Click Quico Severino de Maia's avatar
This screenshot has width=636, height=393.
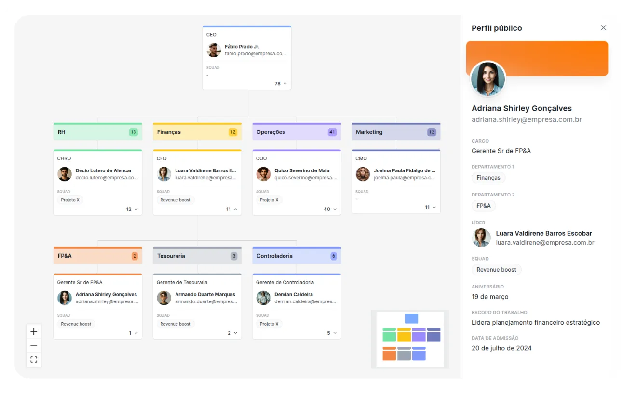tap(263, 174)
